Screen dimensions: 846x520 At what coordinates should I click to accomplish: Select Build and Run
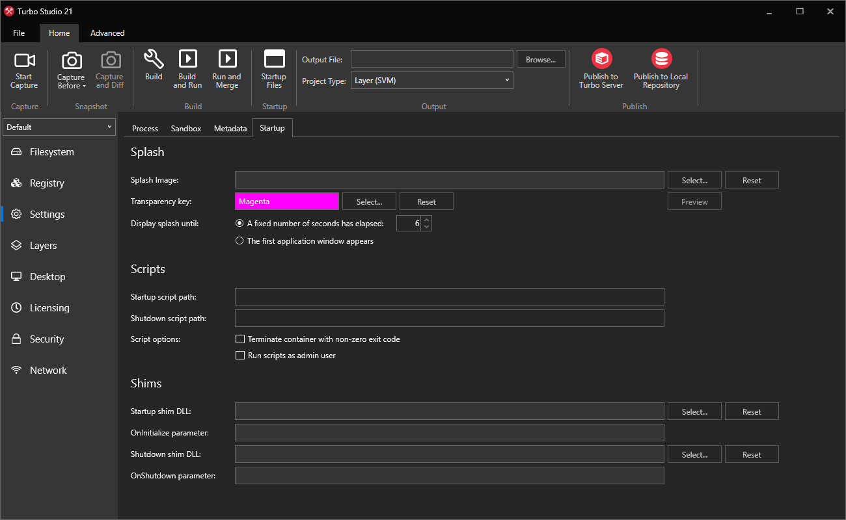pyautogui.click(x=187, y=70)
